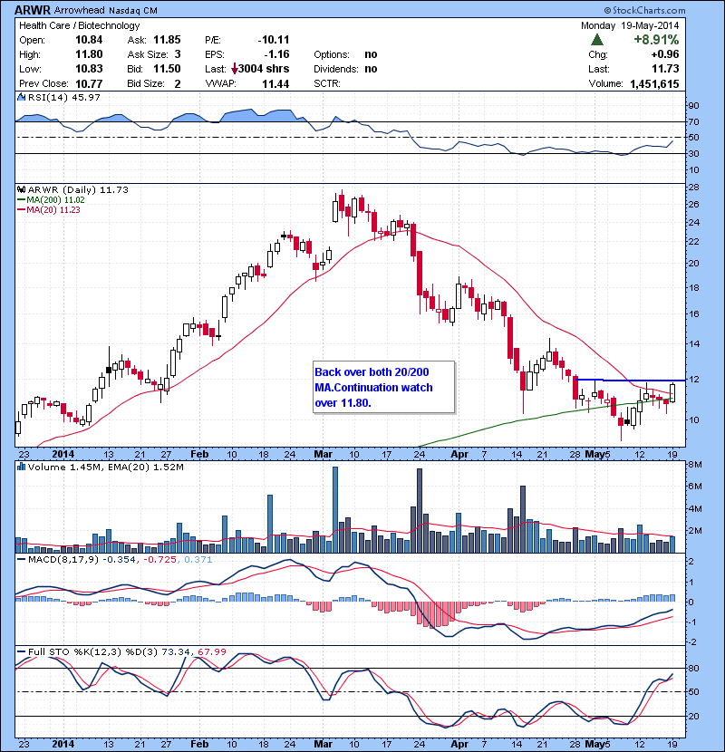Click the blue annotation note box
Screen dimensions: 725x752
coord(383,387)
